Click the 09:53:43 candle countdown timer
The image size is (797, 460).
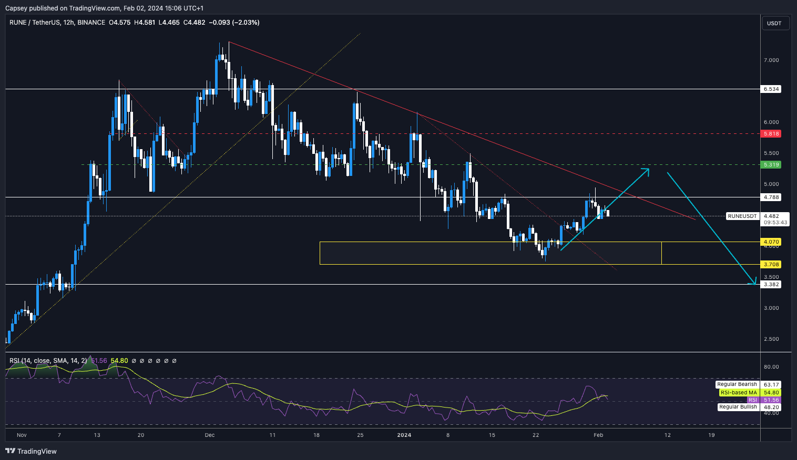click(x=775, y=222)
